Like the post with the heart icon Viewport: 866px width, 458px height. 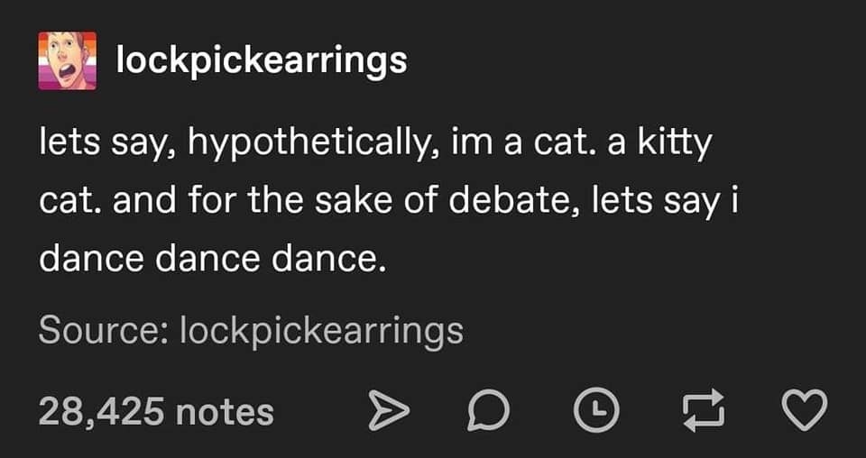click(803, 413)
